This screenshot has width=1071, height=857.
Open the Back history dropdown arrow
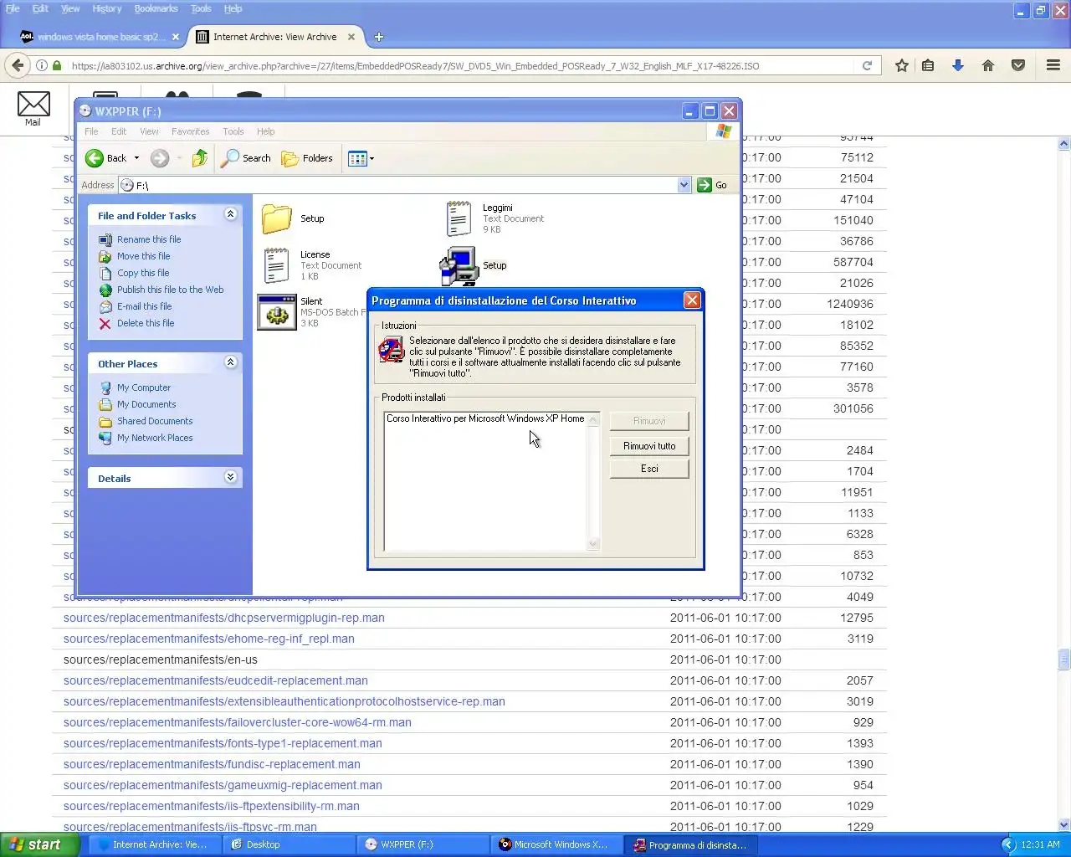click(x=136, y=158)
